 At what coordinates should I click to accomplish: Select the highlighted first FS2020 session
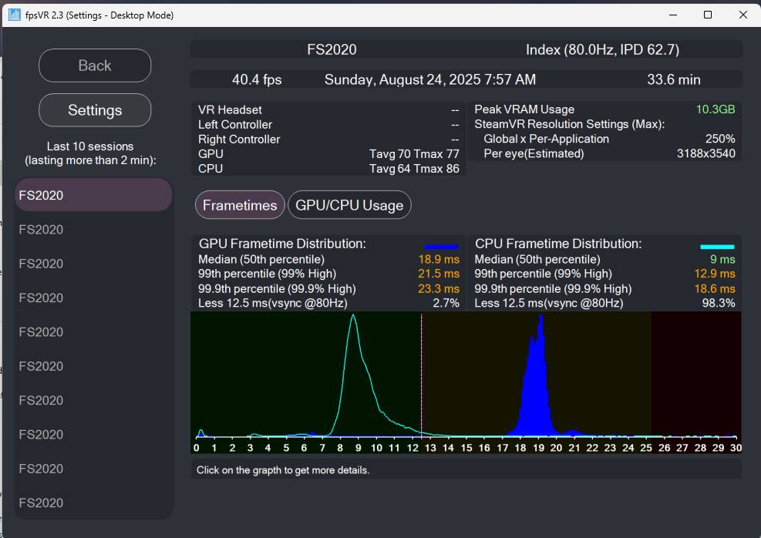point(93,195)
